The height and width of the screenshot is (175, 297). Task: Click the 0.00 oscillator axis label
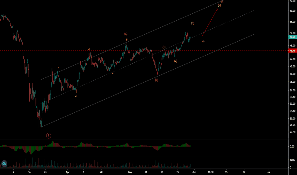292,146
